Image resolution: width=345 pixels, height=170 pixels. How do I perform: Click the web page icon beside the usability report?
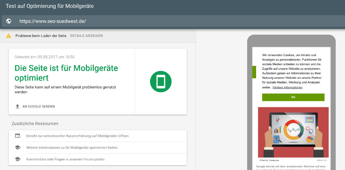click(x=17, y=136)
